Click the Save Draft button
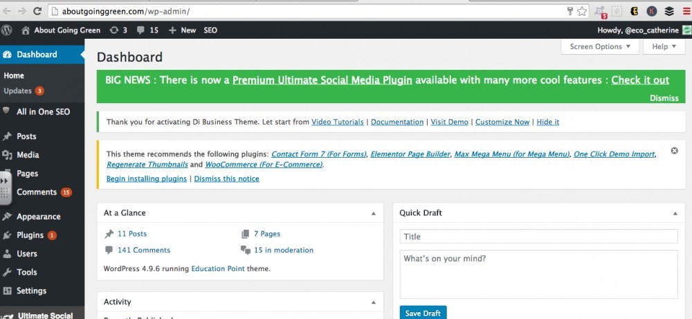The width and height of the screenshot is (692, 319). click(x=423, y=313)
